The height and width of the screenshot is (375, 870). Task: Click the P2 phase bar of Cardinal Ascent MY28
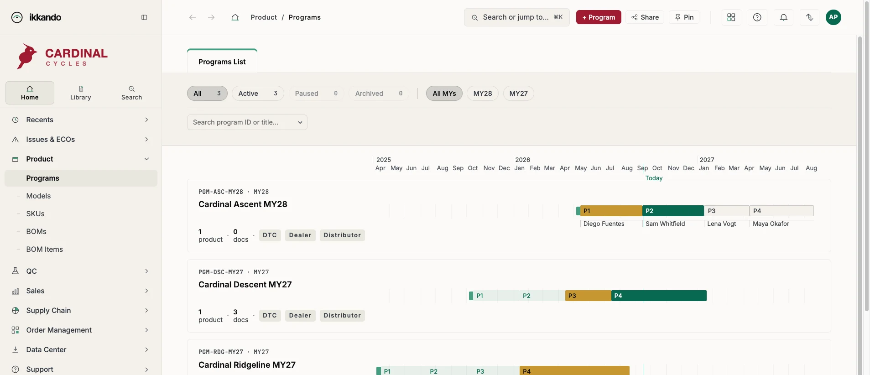(x=673, y=211)
